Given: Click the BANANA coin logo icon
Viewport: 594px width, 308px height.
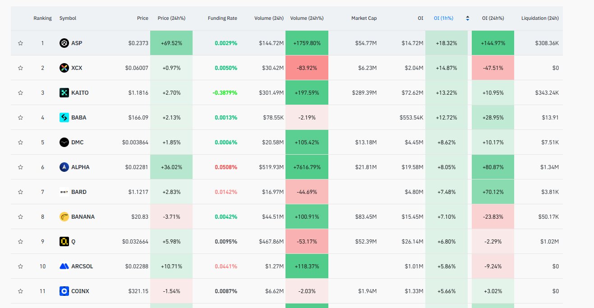Looking at the screenshot, I should click(x=64, y=217).
